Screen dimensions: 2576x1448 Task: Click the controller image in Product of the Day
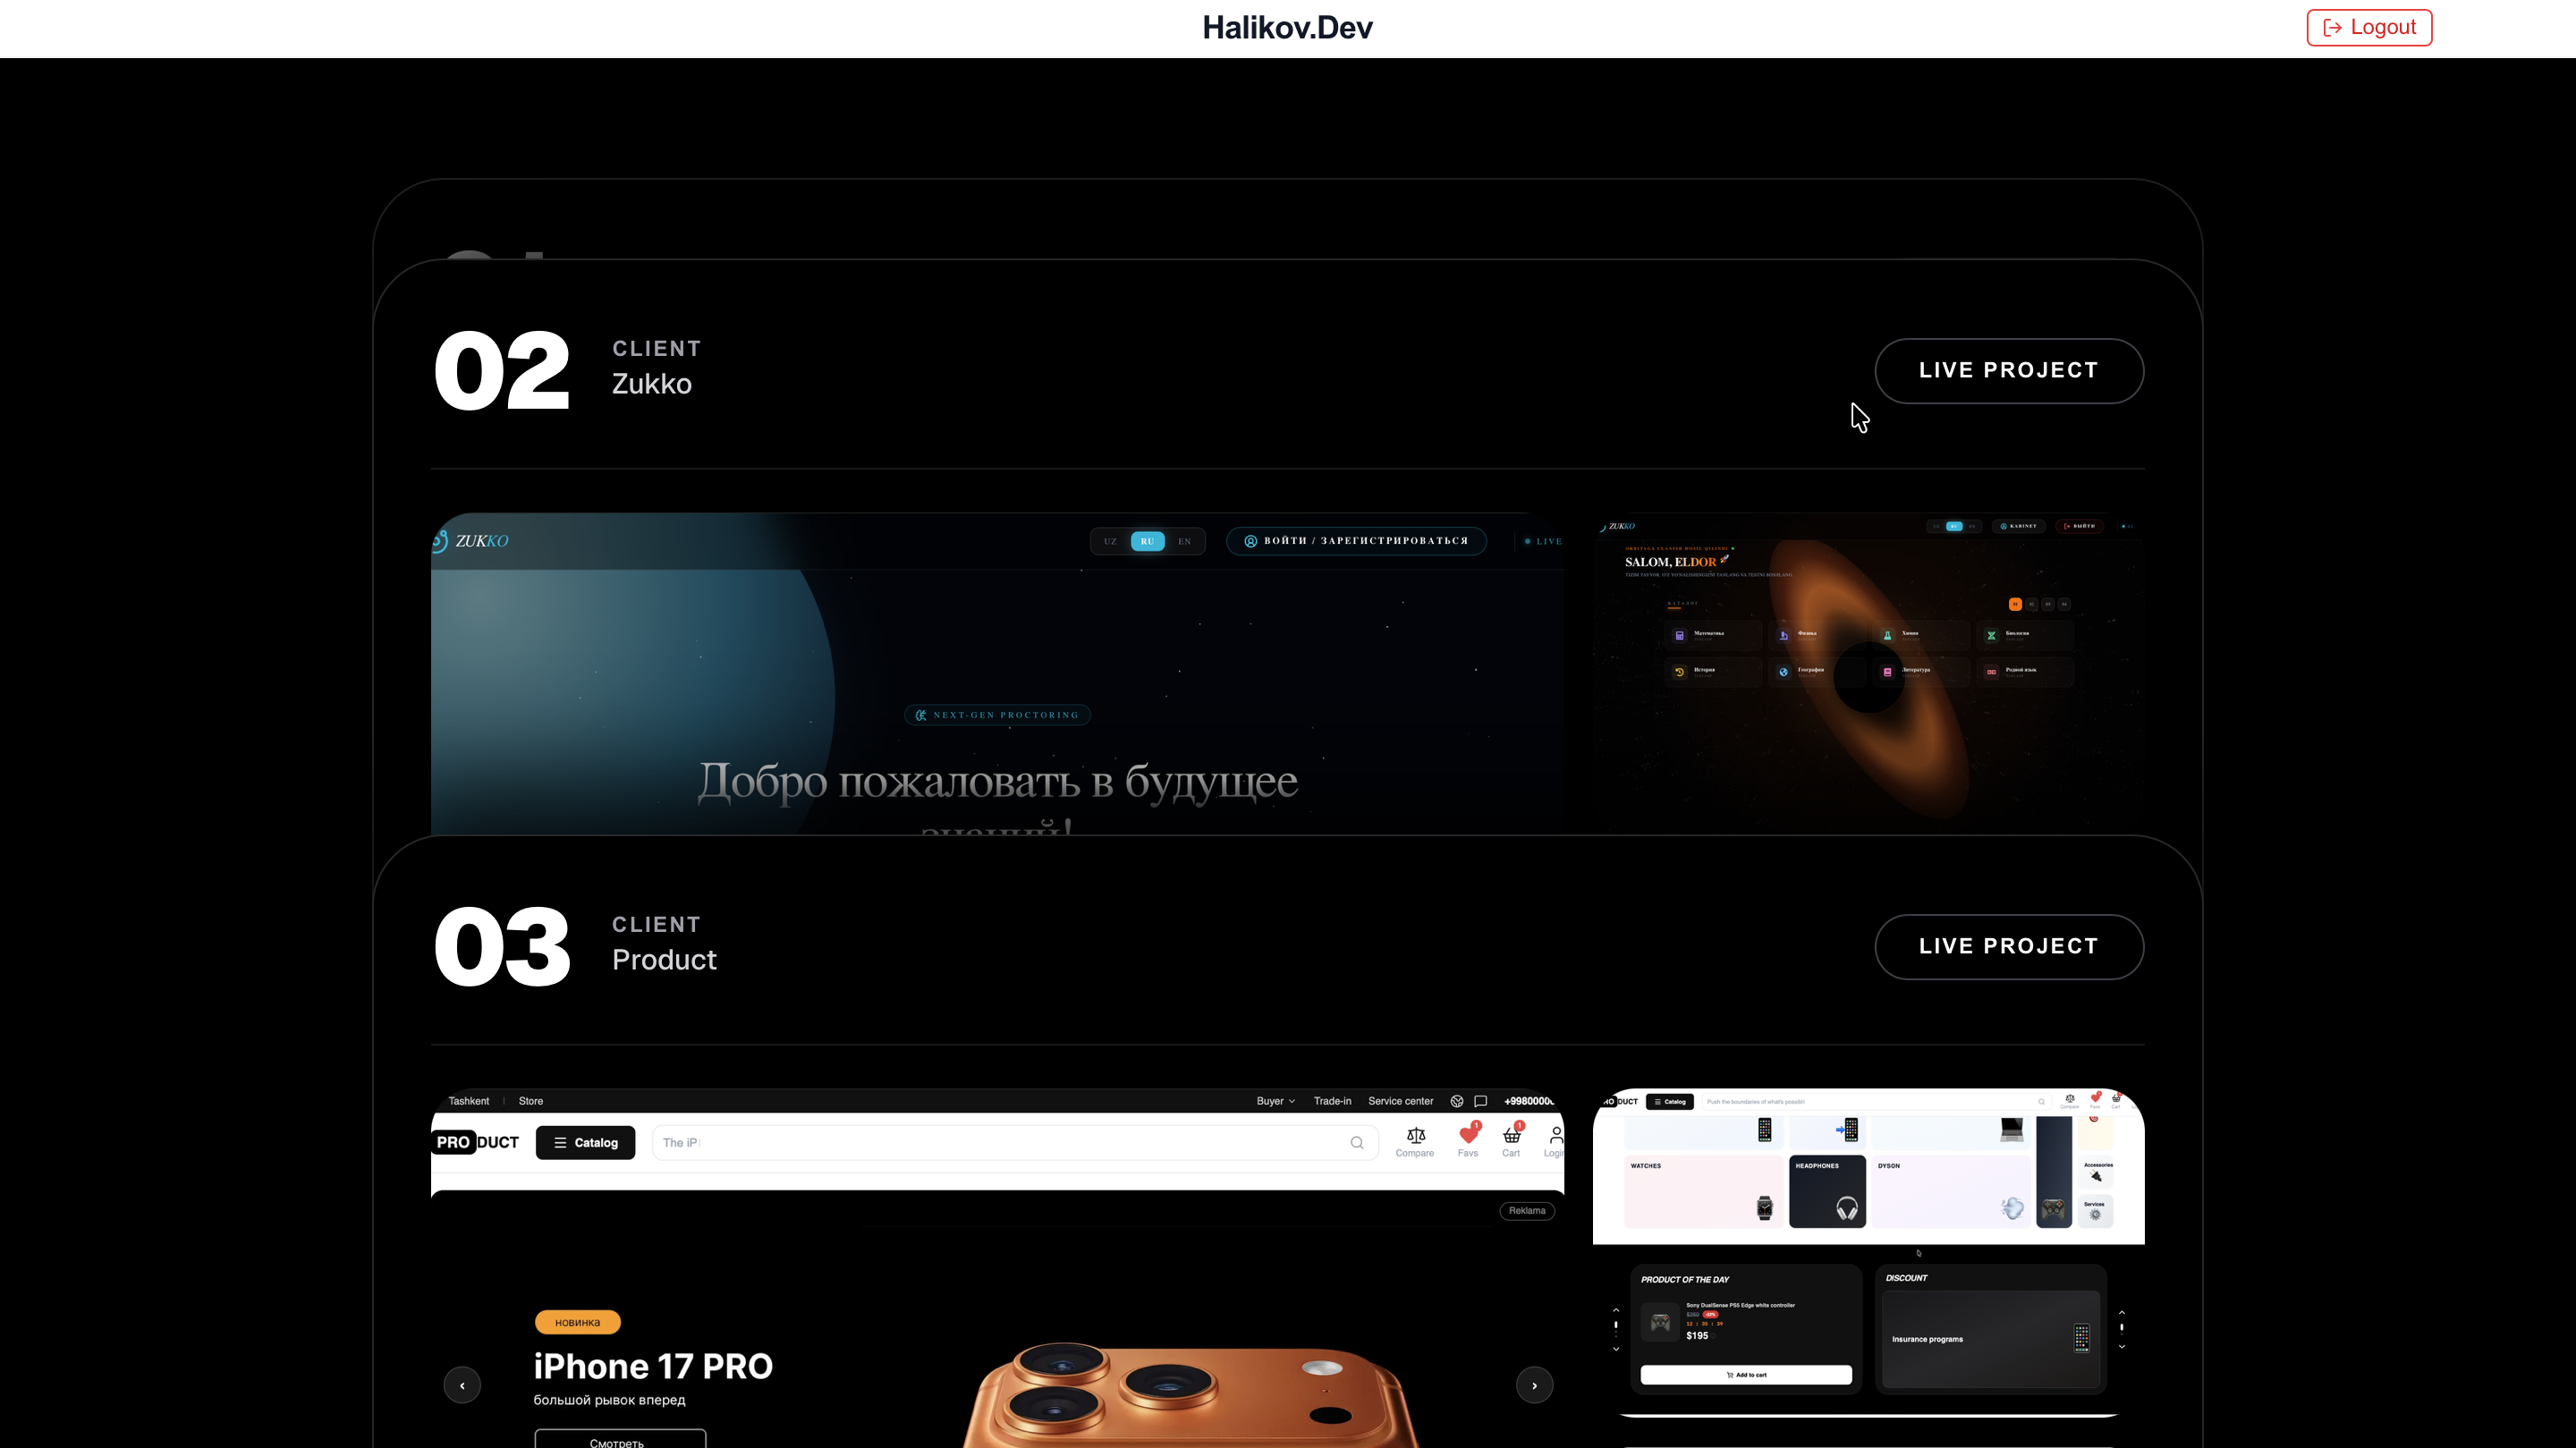(1660, 1323)
